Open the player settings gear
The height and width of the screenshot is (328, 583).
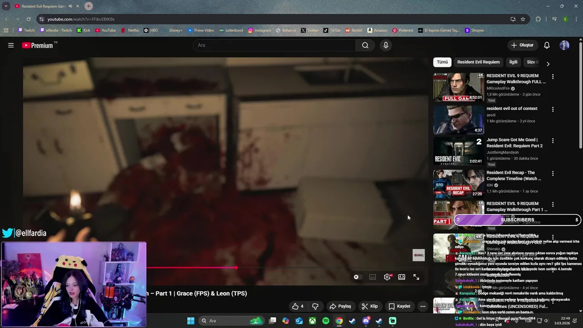pos(387,277)
